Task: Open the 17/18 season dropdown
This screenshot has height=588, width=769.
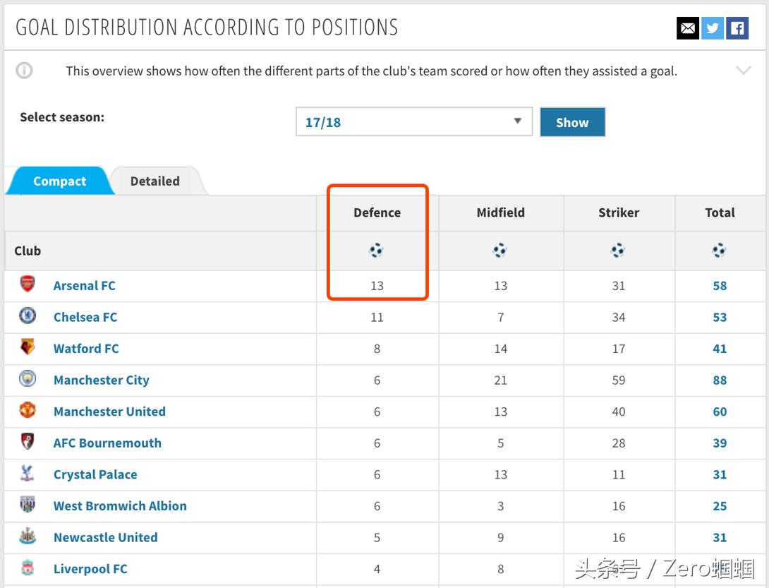Action: click(413, 121)
